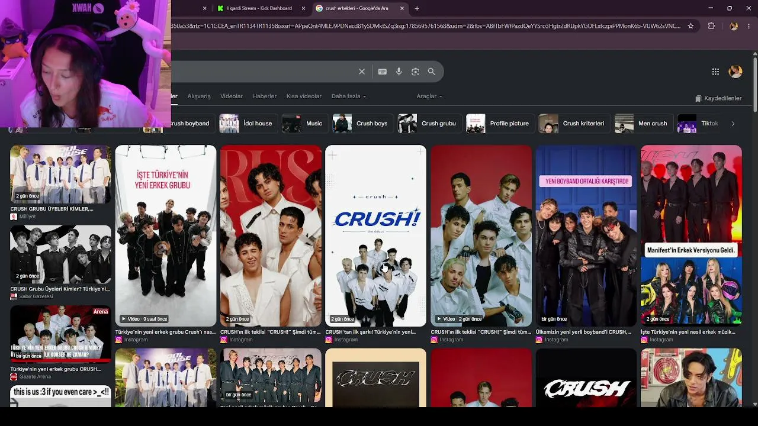Apply the Profile picture chip
Image resolution: width=758 pixels, height=426 pixels.
[x=499, y=124]
